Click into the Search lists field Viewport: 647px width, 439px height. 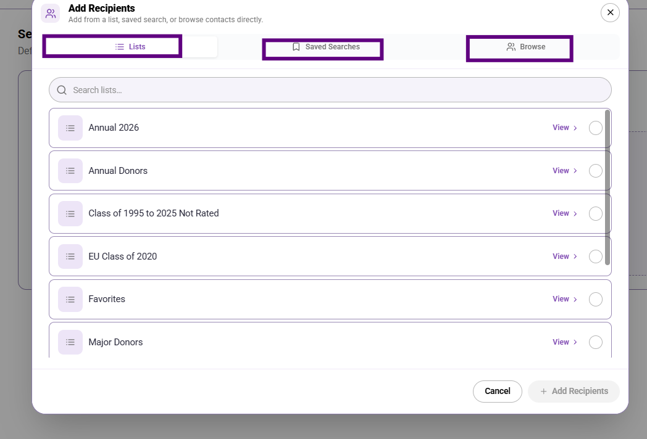330,90
